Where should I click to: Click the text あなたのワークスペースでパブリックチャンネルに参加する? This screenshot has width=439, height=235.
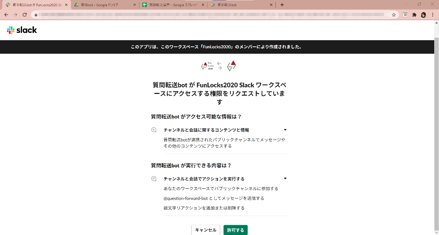(221, 189)
